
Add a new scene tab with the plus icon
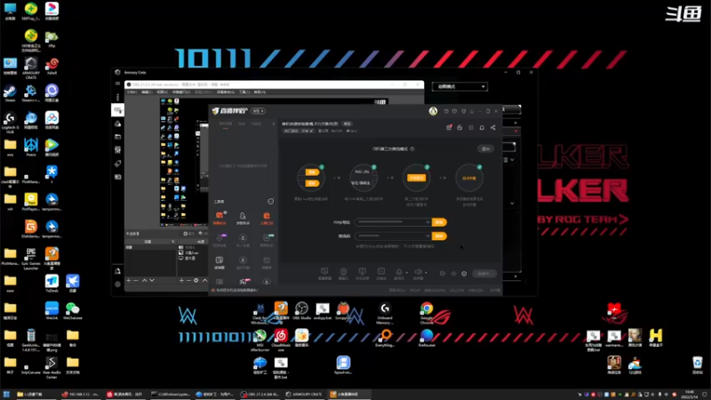274,124
